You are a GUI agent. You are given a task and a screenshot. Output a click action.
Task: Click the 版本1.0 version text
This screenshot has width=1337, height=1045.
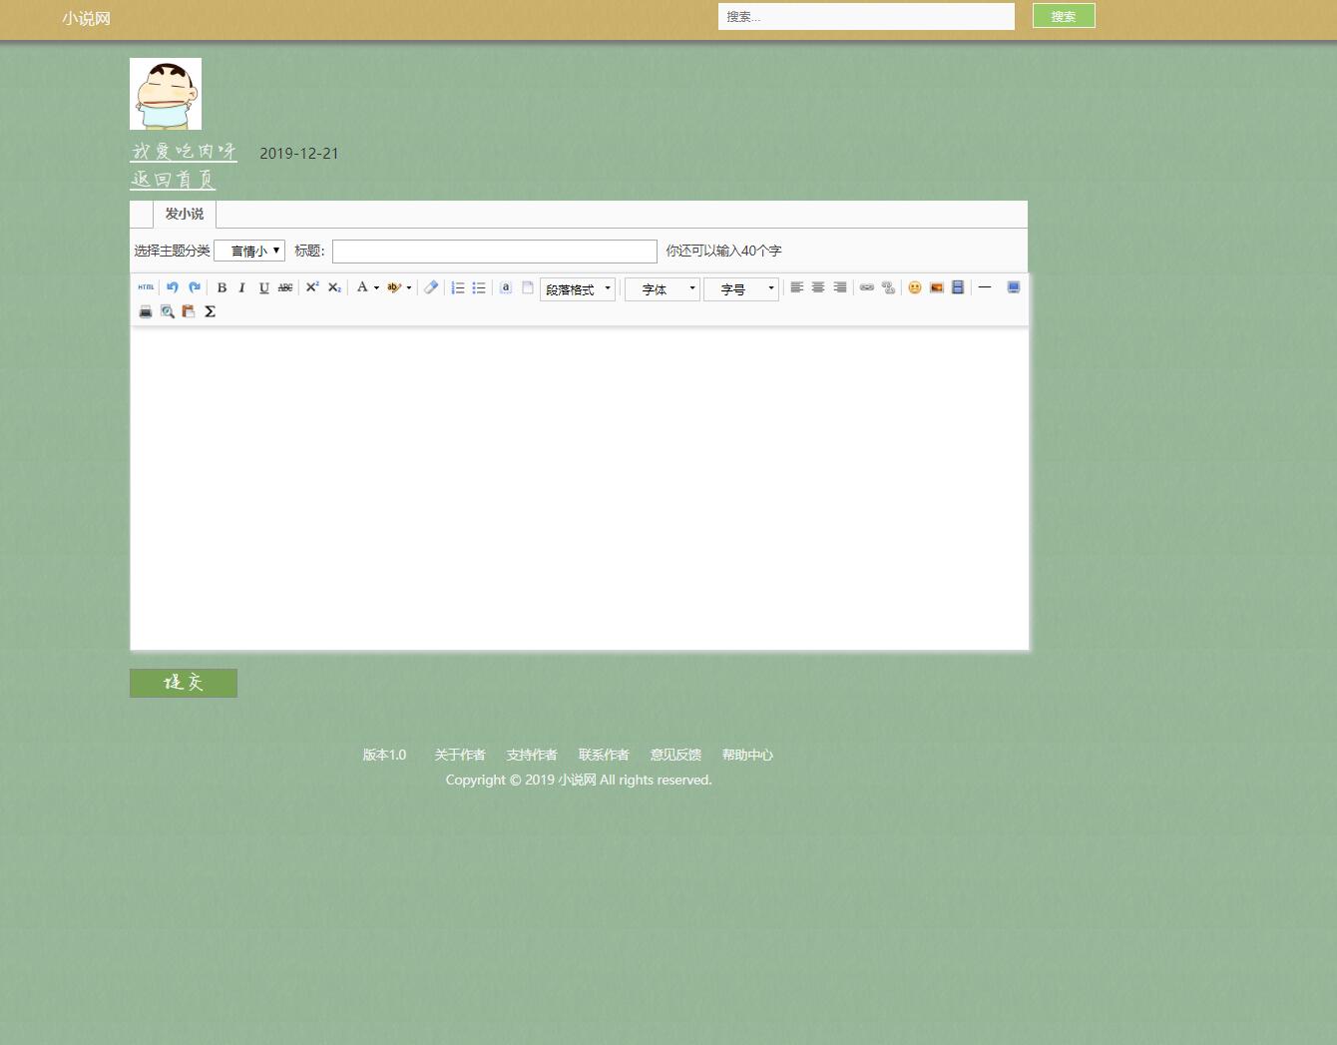point(384,755)
